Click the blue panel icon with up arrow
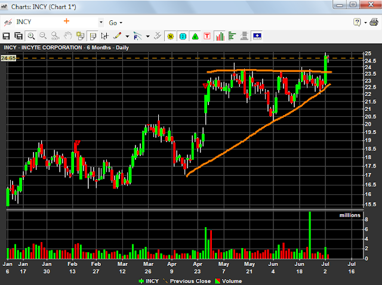The image size is (382, 285). tap(257, 36)
